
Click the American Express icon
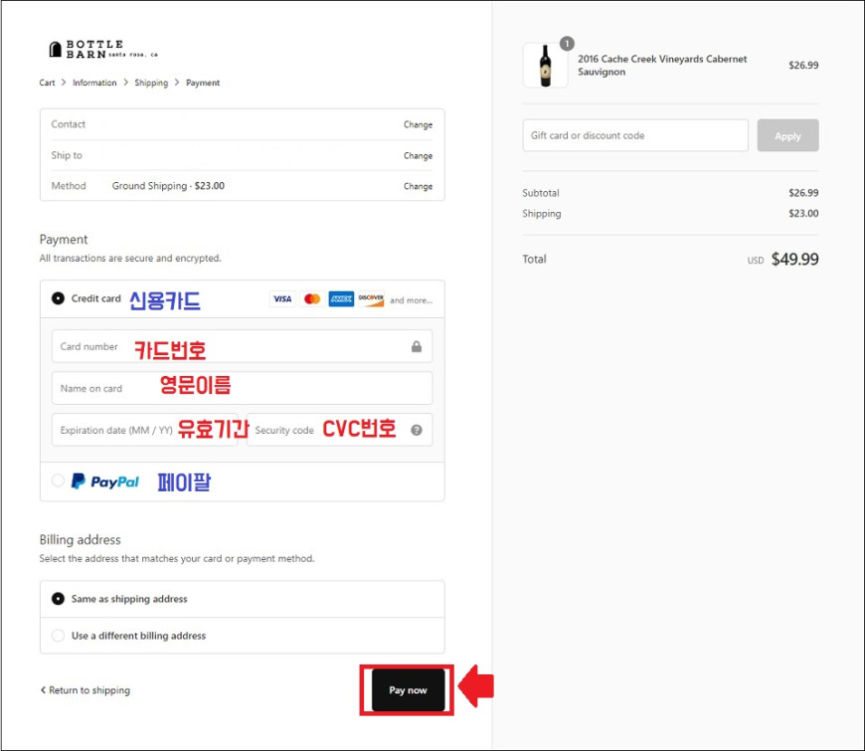pos(341,299)
